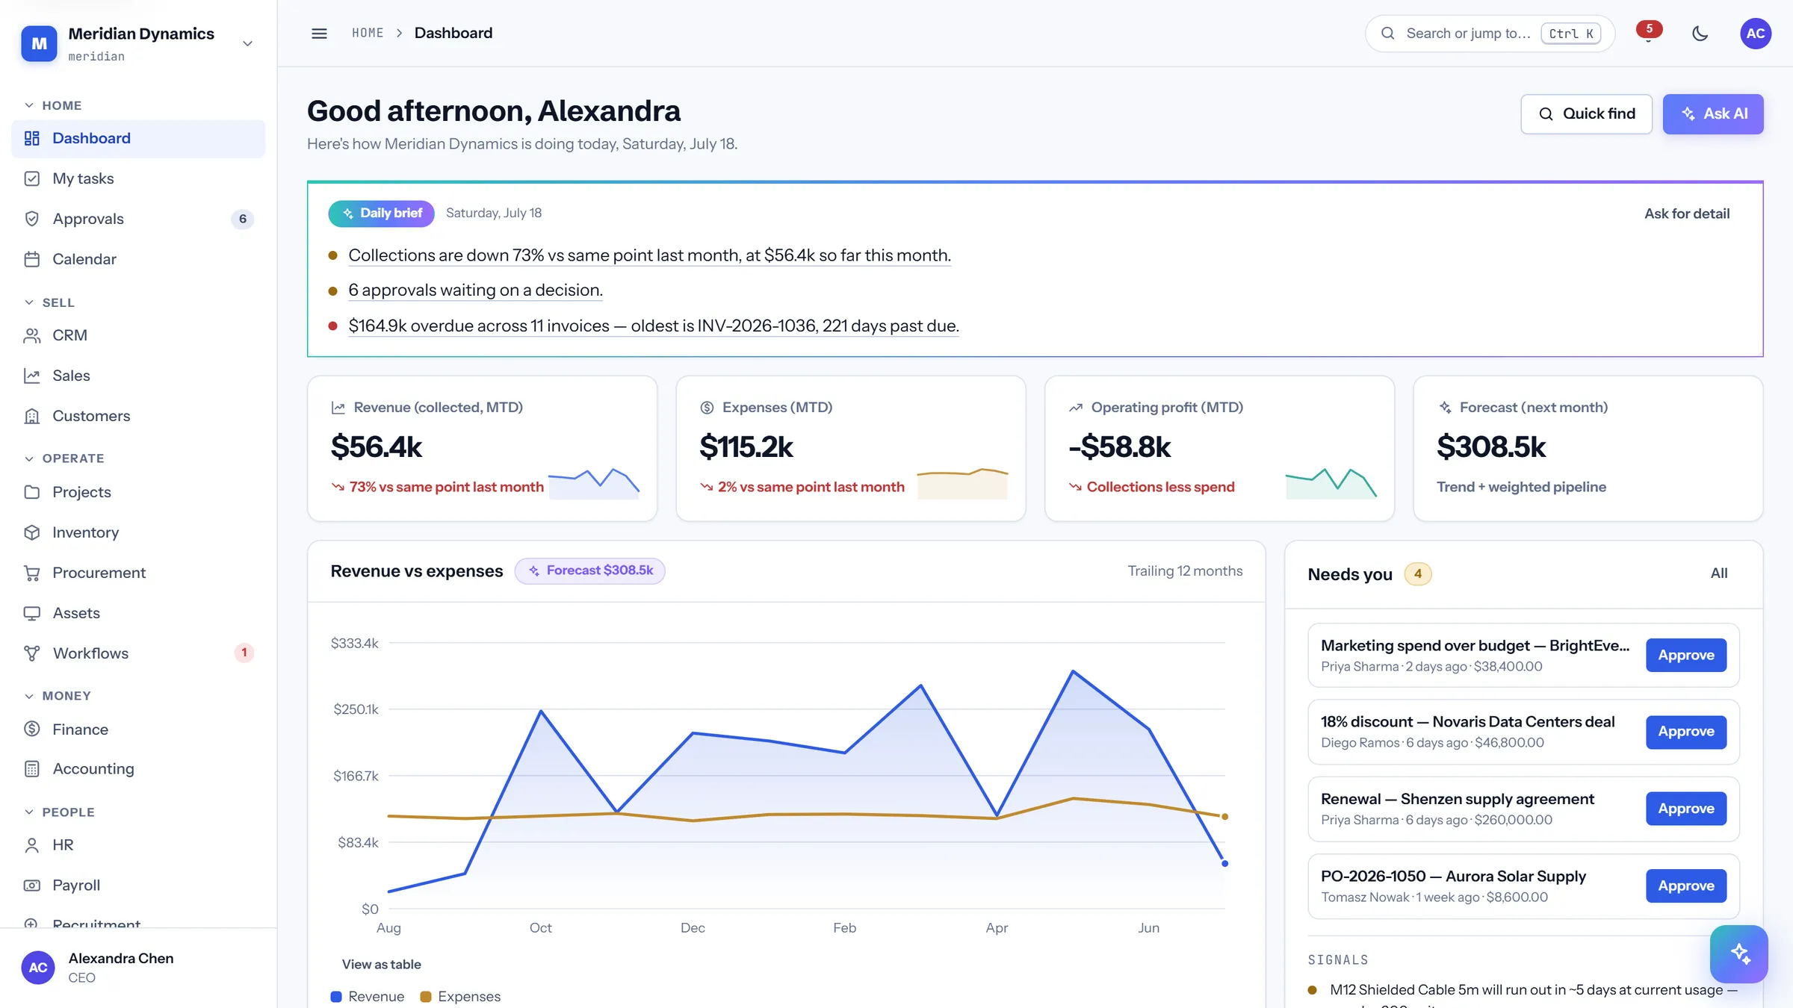Click the My tasks checkbox icon
This screenshot has width=1793, height=1008.
(x=31, y=178)
